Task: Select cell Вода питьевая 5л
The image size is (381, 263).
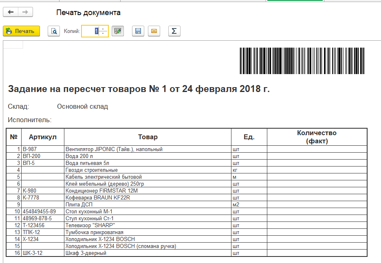Action: tap(148, 163)
